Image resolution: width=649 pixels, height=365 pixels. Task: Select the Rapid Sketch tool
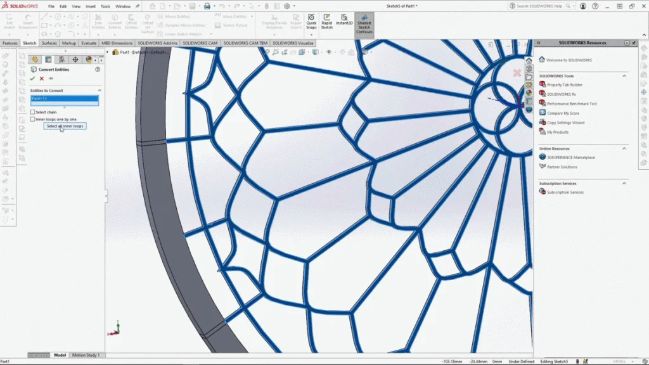coord(326,23)
